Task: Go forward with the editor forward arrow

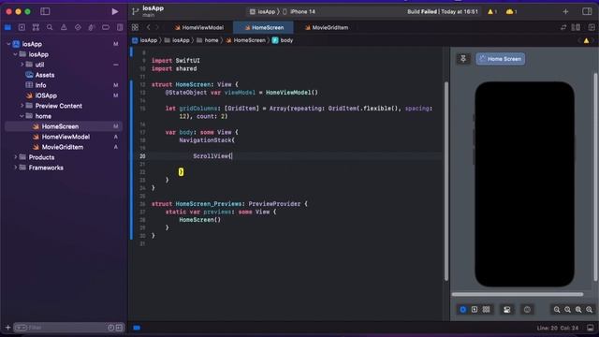Action: pyautogui.click(x=156, y=27)
